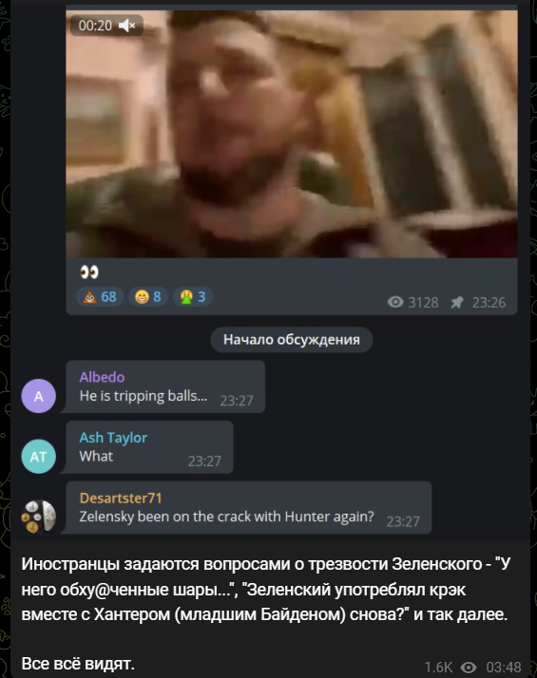Click the Desartster71 username
537x678 pixels.
121,499
